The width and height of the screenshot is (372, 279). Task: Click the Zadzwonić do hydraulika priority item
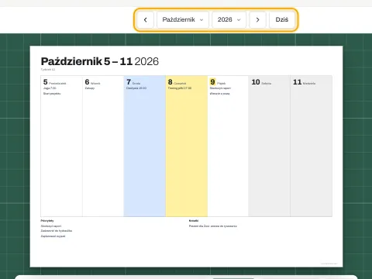point(57,231)
